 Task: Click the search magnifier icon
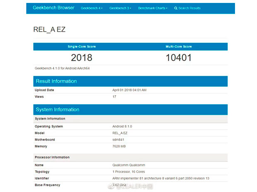pos(176,8)
